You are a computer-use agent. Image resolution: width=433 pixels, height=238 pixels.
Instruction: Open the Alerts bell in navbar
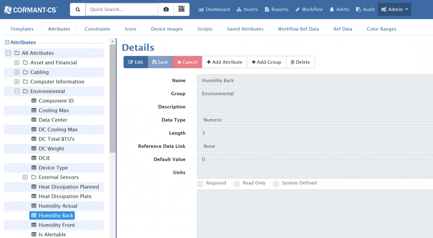tap(339, 9)
